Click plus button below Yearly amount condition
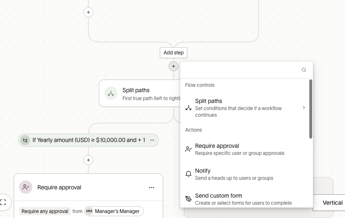This screenshot has height=218, width=345. pyautogui.click(x=88, y=160)
